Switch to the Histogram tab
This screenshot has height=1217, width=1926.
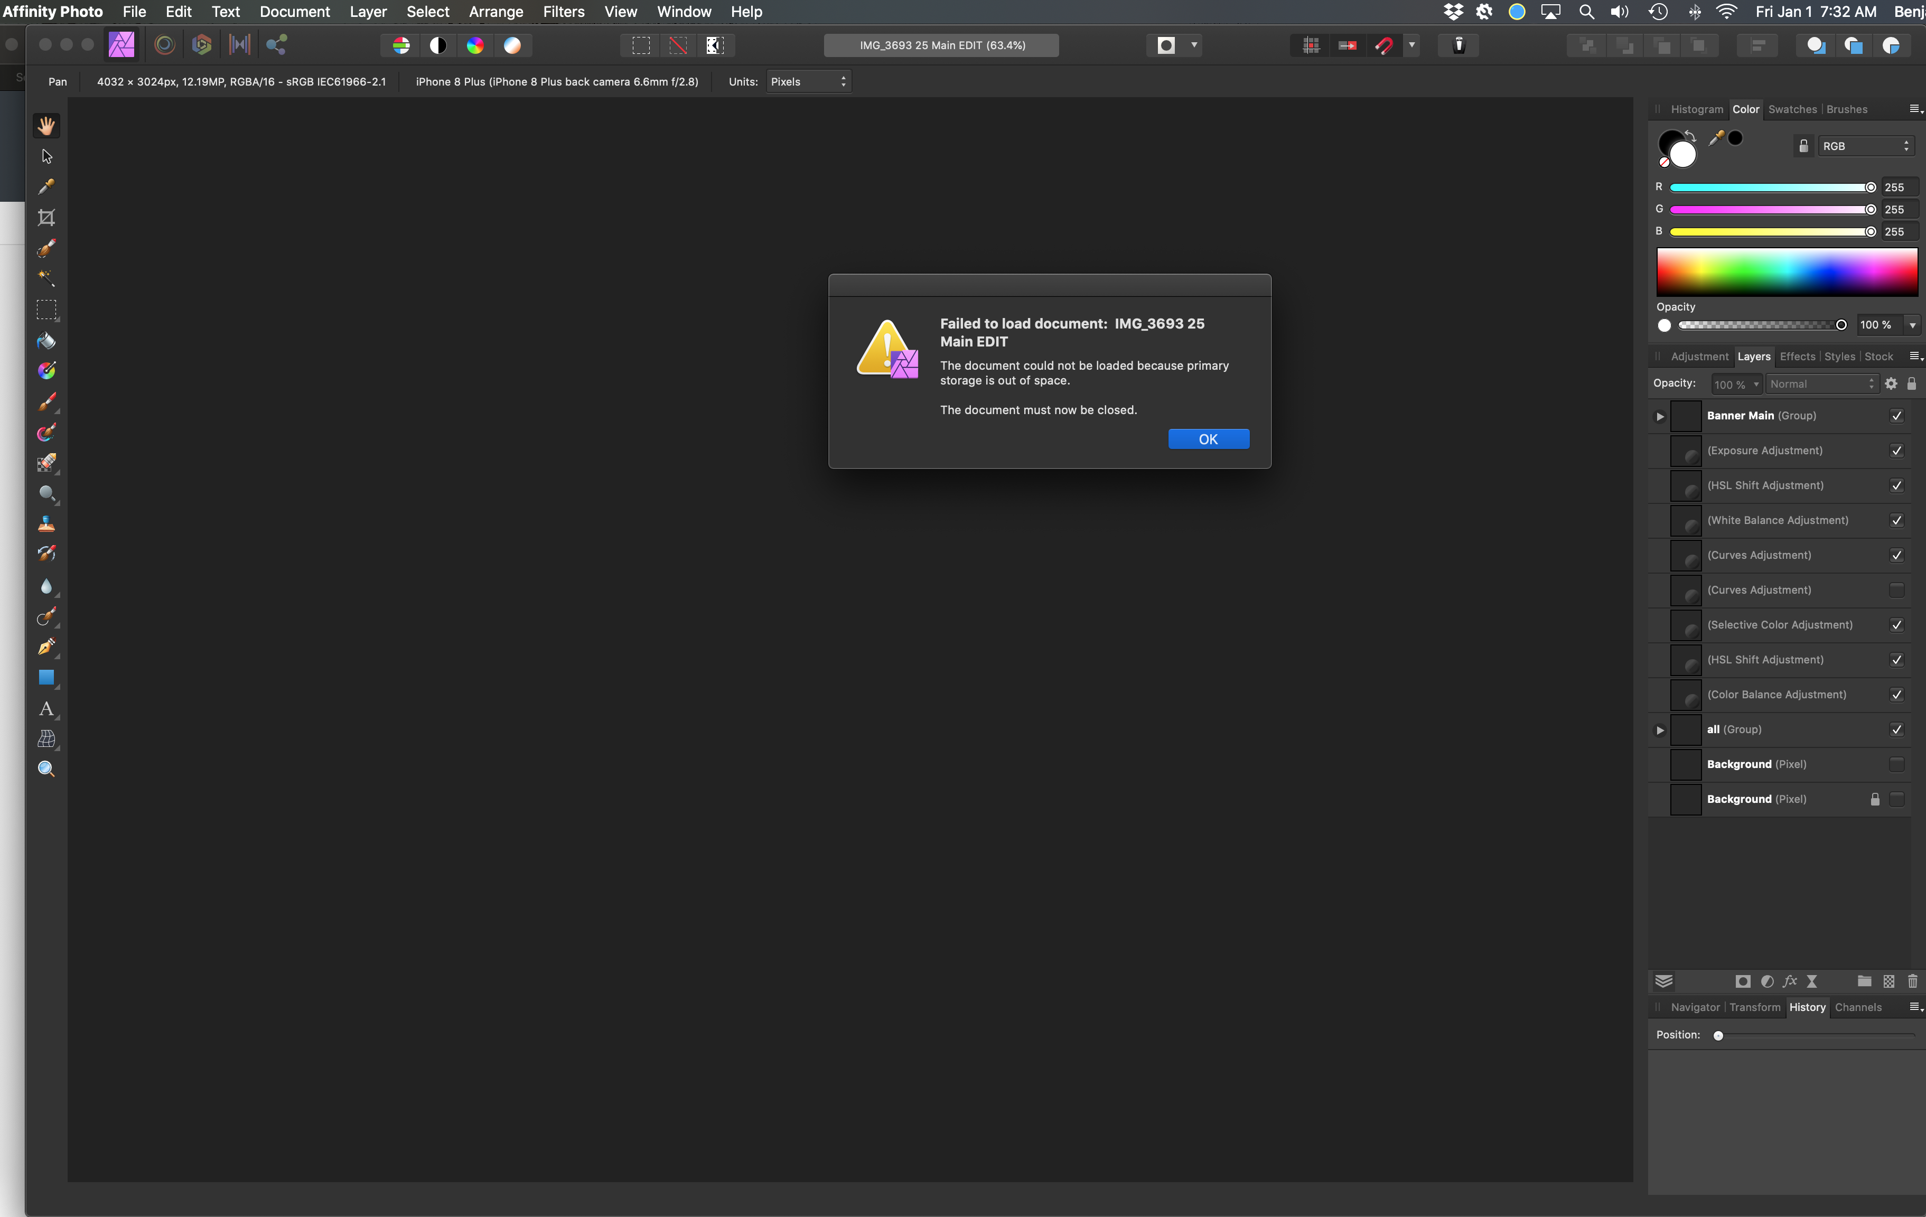1696,109
